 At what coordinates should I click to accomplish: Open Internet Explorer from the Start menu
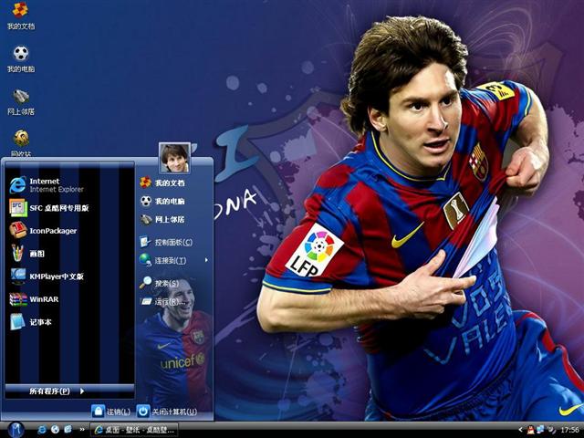click(47, 185)
